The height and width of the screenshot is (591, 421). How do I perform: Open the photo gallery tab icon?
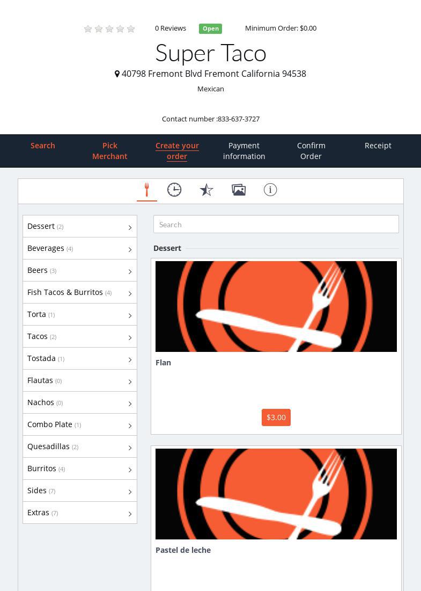239,190
